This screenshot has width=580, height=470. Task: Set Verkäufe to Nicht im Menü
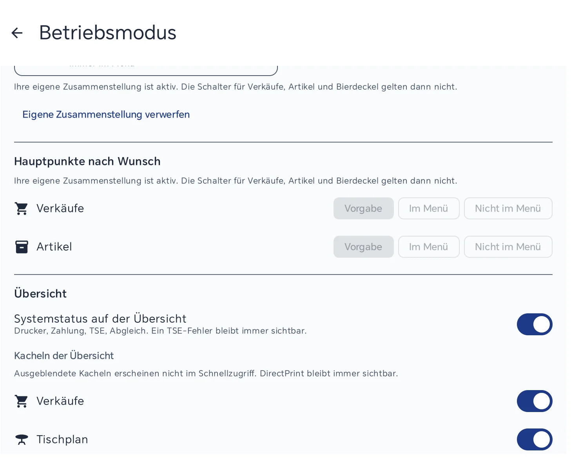pyautogui.click(x=508, y=208)
